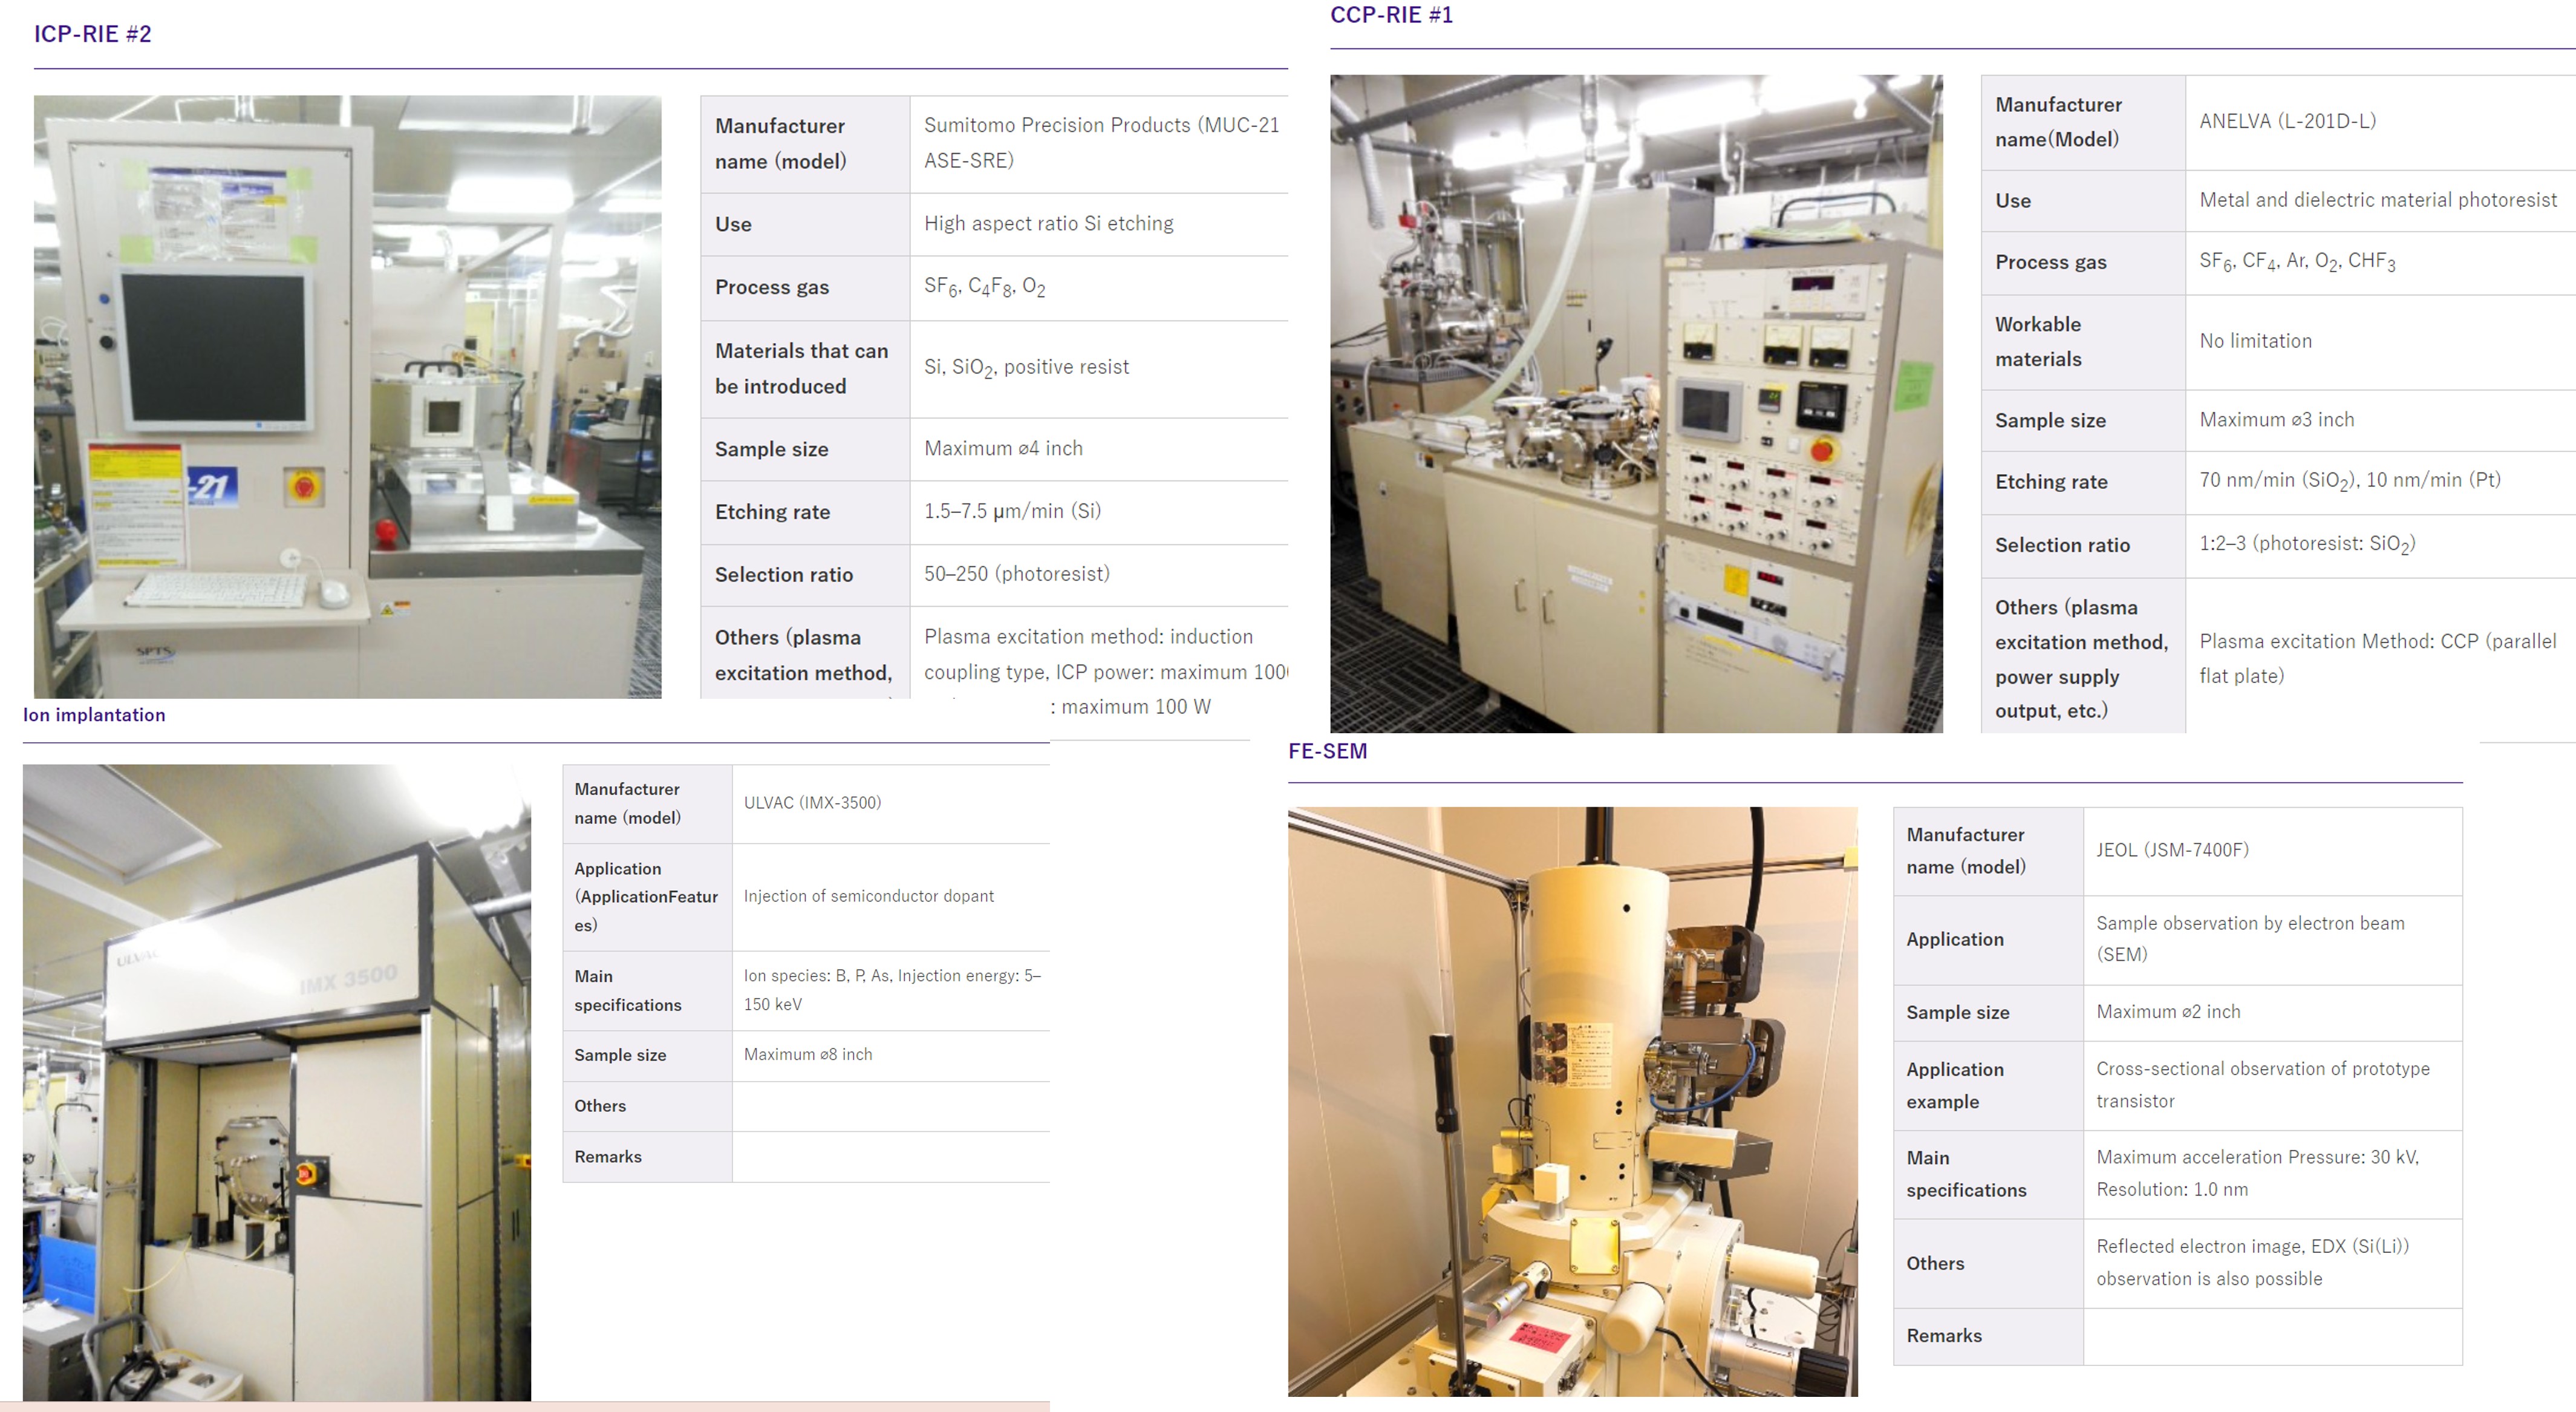Click the 1:2–3 (photoresist: SiO2) cell
The height and width of the screenshot is (1412, 2576).
tap(2380, 545)
